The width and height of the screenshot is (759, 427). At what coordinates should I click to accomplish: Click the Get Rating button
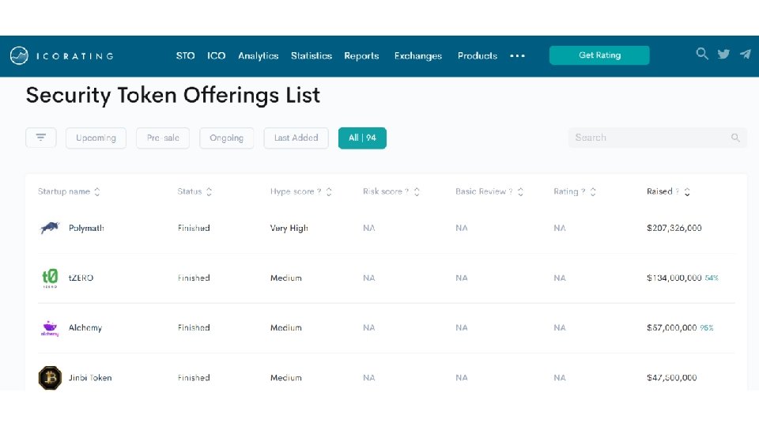coord(599,55)
